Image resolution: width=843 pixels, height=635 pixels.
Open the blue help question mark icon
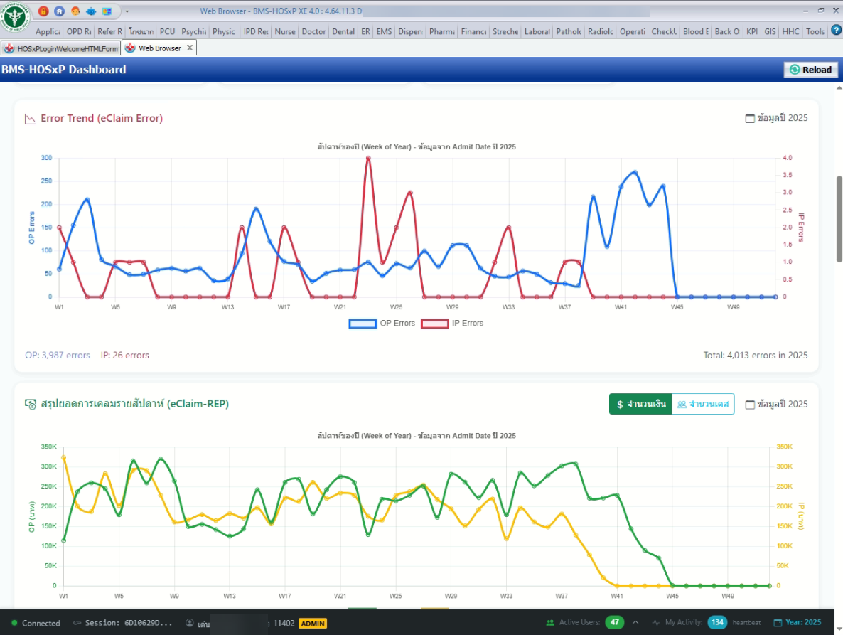coord(836,31)
